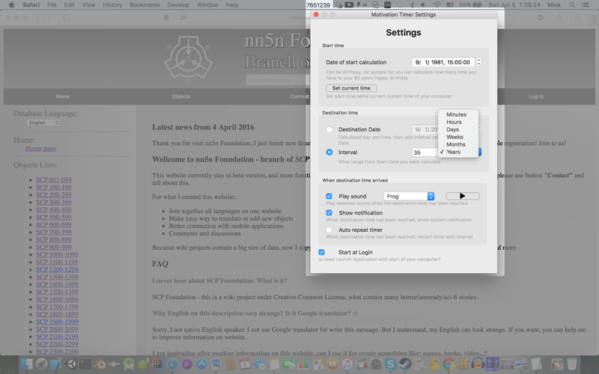The image size is (599, 374).
Task: Click the Motivation Timer 7651239 menu bar counter
Action: pyautogui.click(x=318, y=4)
